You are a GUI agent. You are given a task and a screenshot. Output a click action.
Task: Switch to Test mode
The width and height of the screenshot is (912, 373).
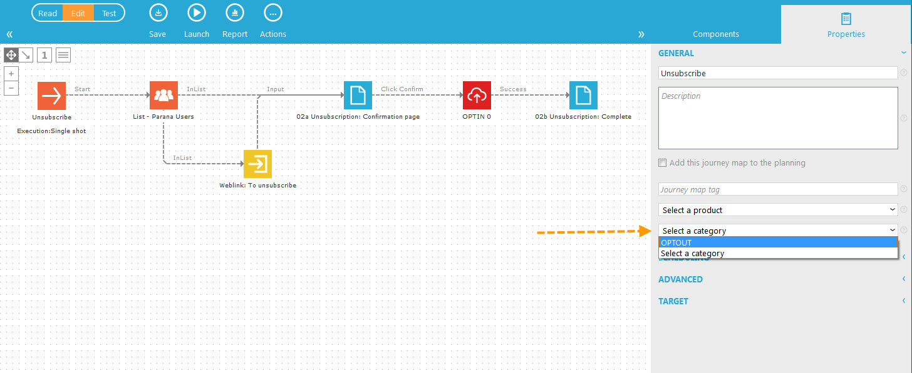pyautogui.click(x=109, y=13)
